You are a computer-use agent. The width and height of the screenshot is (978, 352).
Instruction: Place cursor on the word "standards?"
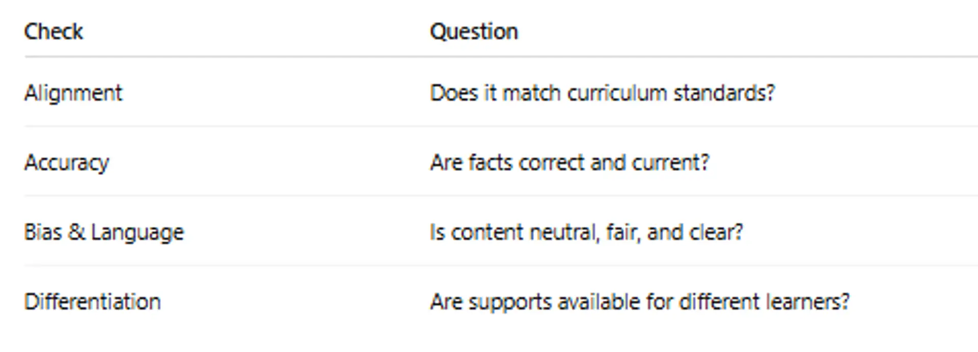pyautogui.click(x=724, y=93)
